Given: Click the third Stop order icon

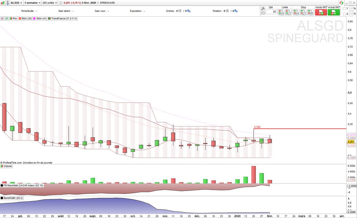Looking at the screenshot, I should pos(310,12).
